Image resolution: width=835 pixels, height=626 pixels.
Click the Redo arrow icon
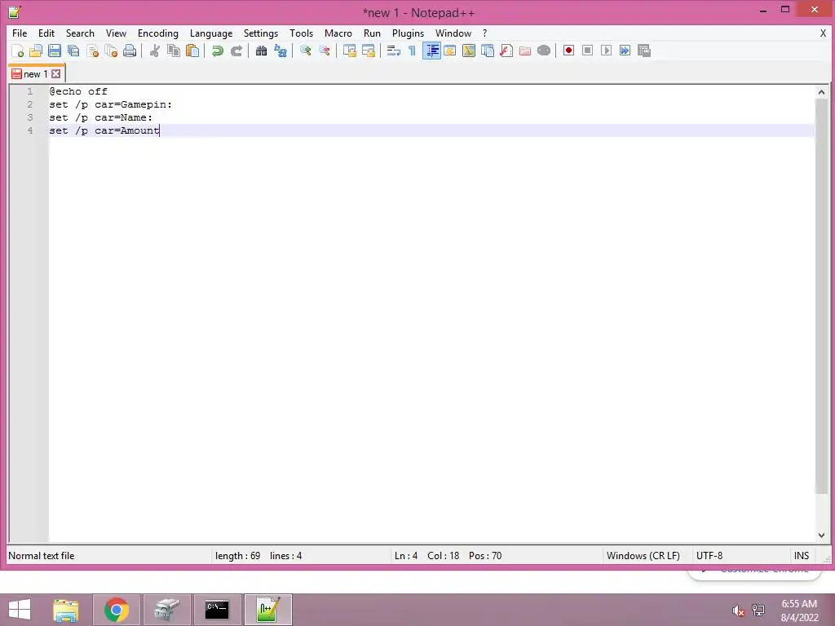point(236,51)
